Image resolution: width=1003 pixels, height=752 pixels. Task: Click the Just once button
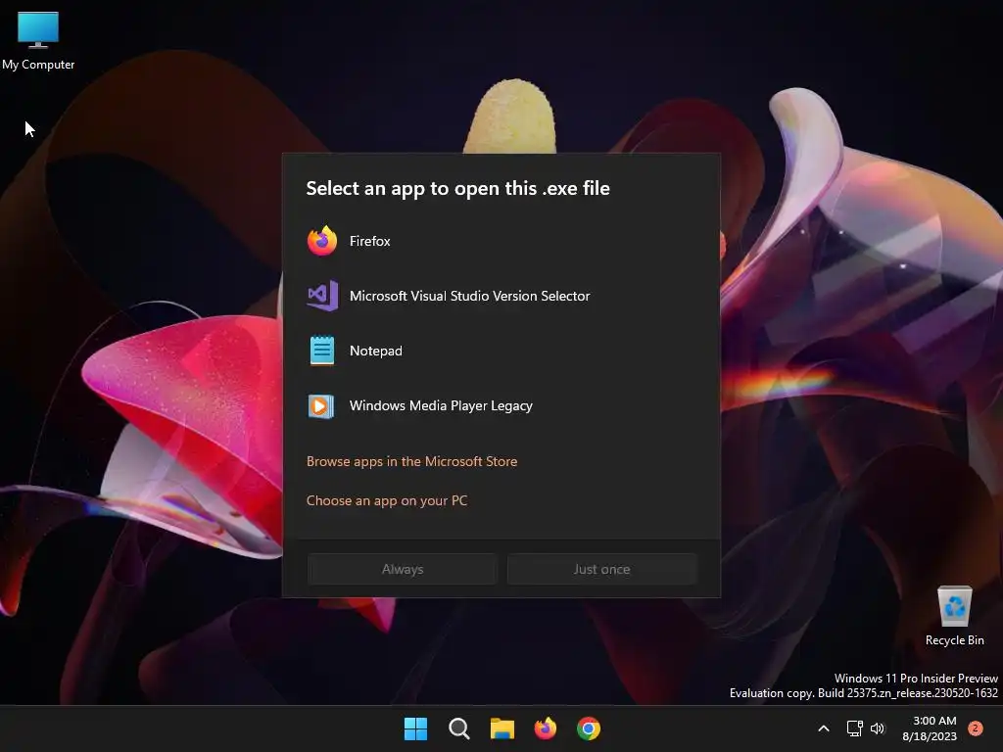pyautogui.click(x=602, y=569)
